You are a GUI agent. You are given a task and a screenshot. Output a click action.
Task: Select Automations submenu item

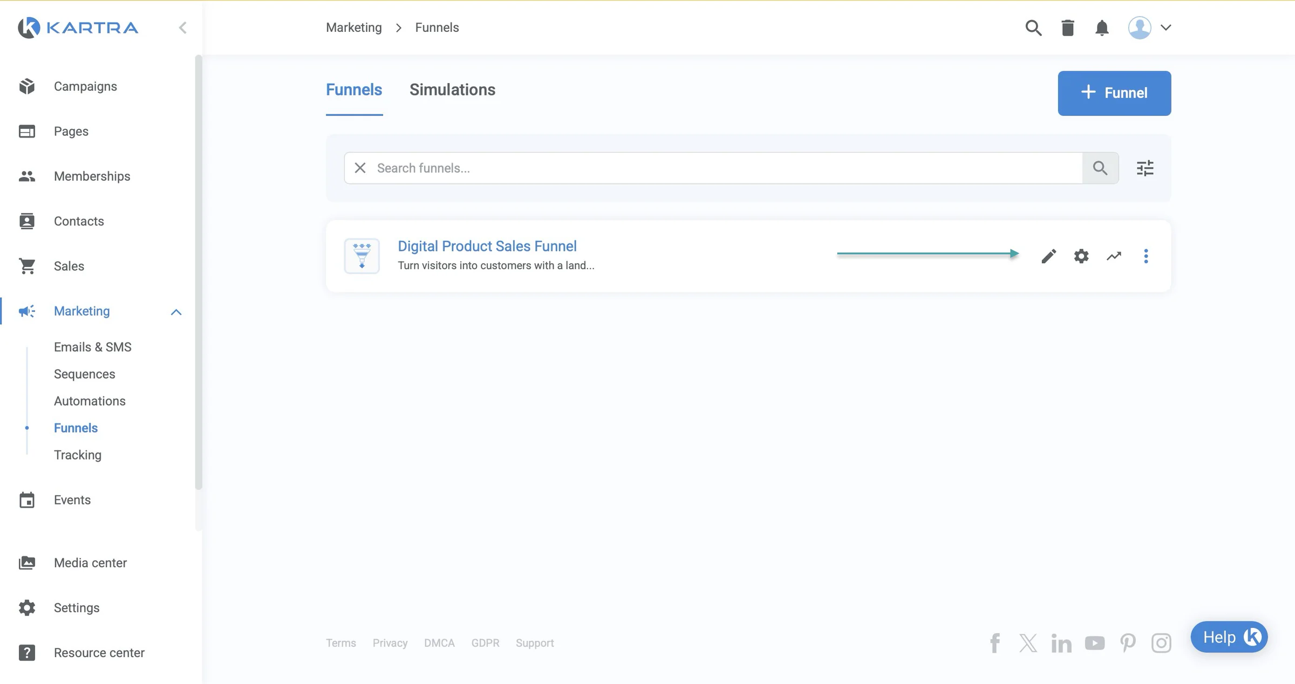tap(90, 401)
